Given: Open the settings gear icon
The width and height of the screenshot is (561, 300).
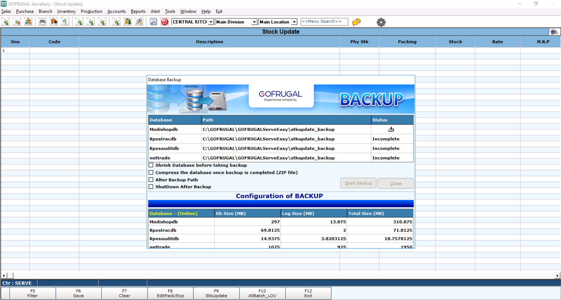Looking at the screenshot, I should click(381, 22).
